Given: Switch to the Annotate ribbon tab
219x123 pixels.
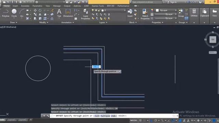Looking at the screenshot, I should click(25, 6).
